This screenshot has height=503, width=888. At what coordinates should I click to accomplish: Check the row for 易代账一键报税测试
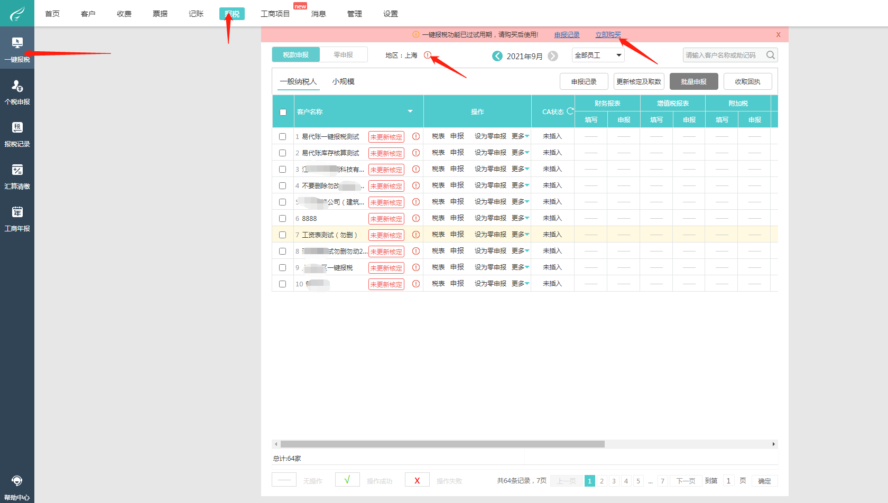point(283,137)
